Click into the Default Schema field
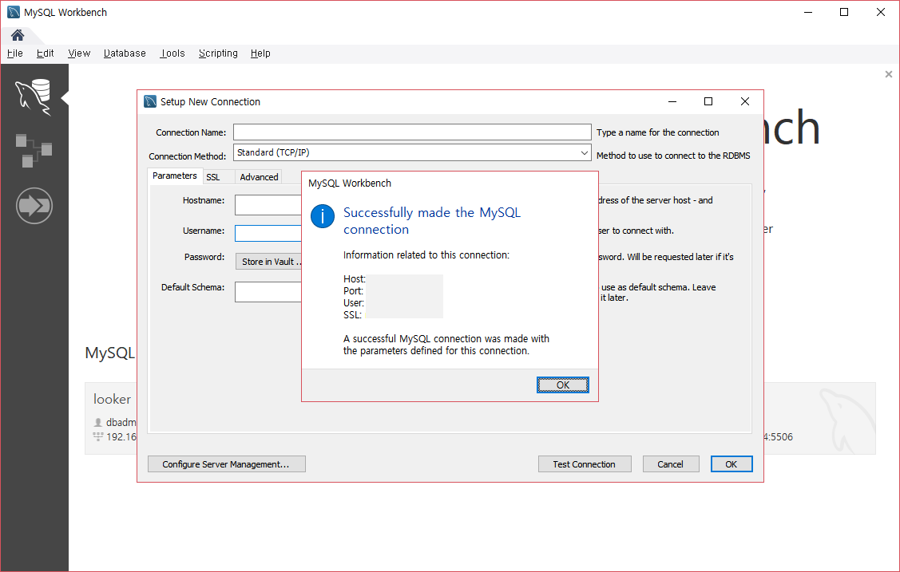The height and width of the screenshot is (572, 900). pyautogui.click(x=268, y=292)
